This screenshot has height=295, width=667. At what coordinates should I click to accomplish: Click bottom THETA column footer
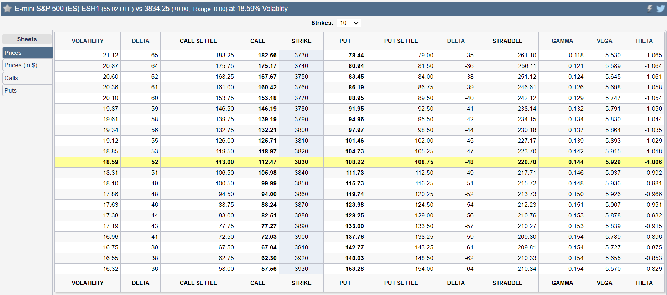click(x=644, y=283)
